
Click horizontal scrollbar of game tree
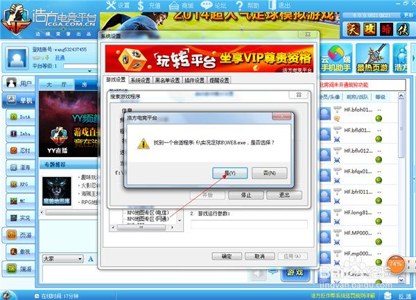pos(141,228)
